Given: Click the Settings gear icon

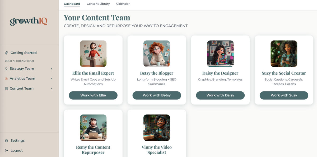Looking at the screenshot, I should [x=7, y=141].
